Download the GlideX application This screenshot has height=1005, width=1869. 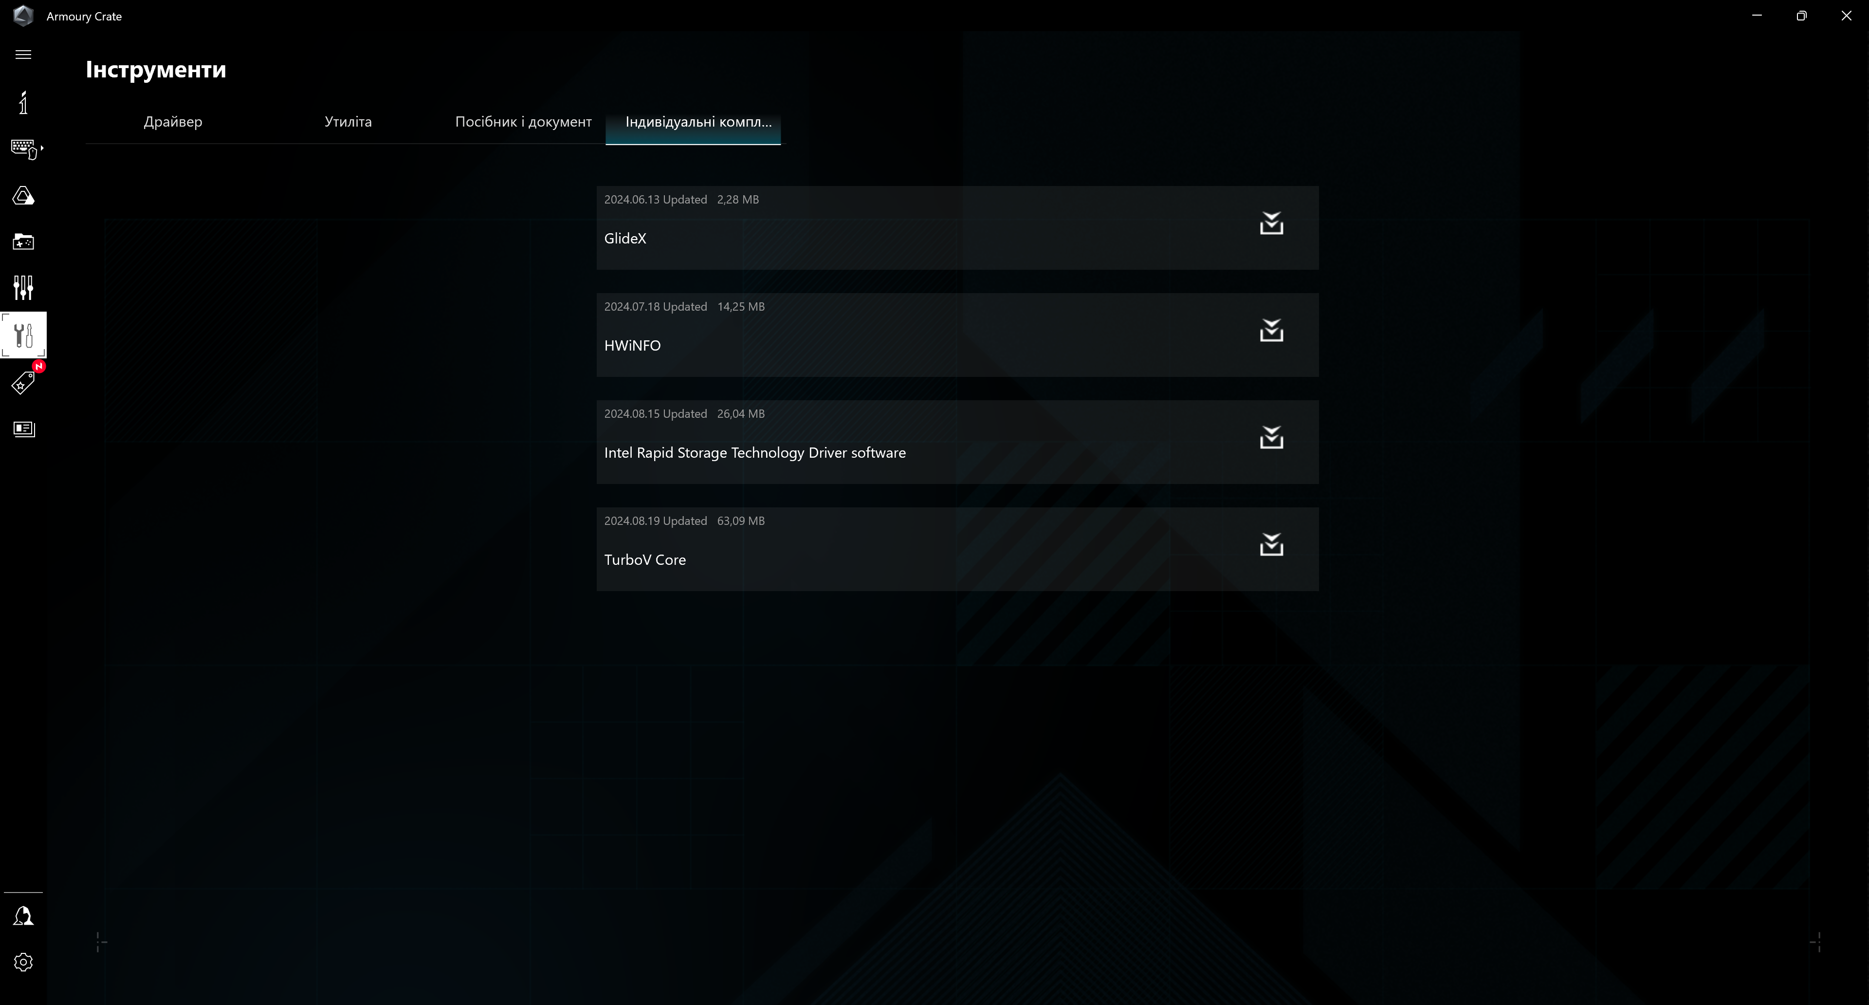pos(1272,224)
